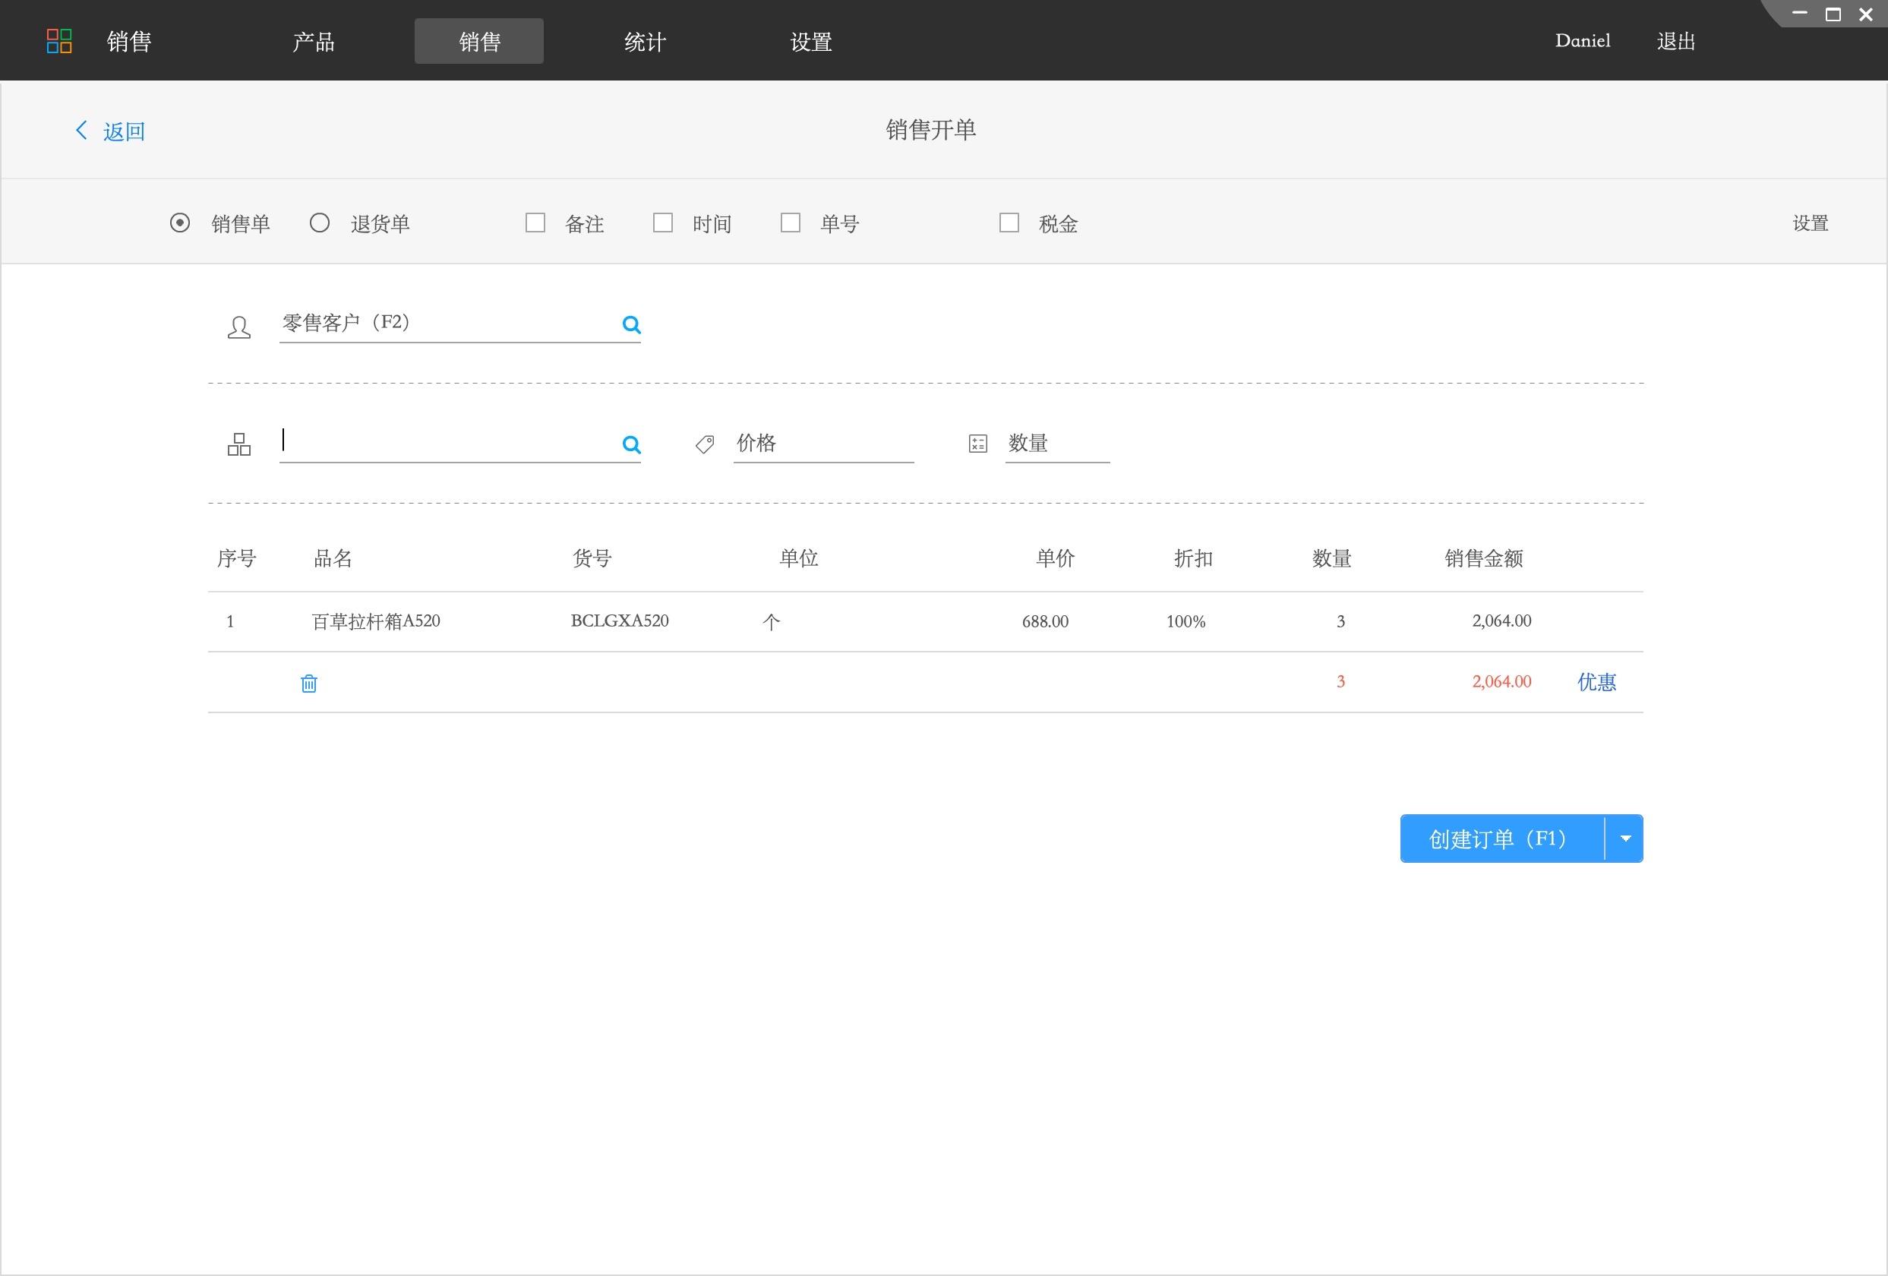The image size is (1888, 1276).
Task: Click the quantity calculator icon
Action: (x=978, y=444)
